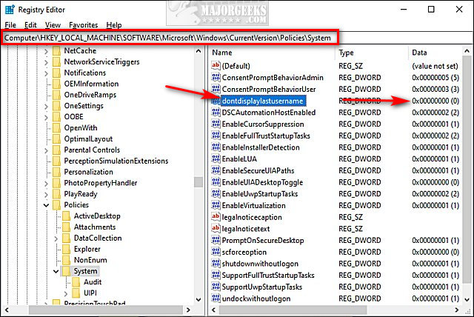The image size is (474, 317).
Task: Click tree pane horizontal scroll left arrow
Action: tap(7, 310)
